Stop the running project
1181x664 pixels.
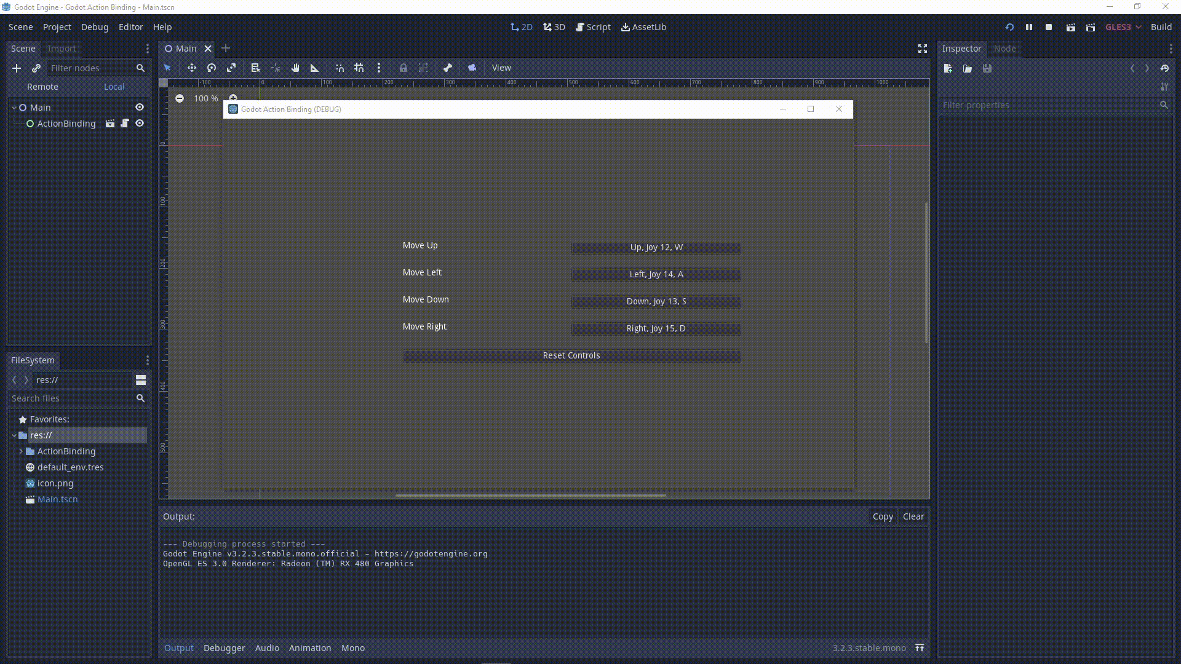[1049, 27]
